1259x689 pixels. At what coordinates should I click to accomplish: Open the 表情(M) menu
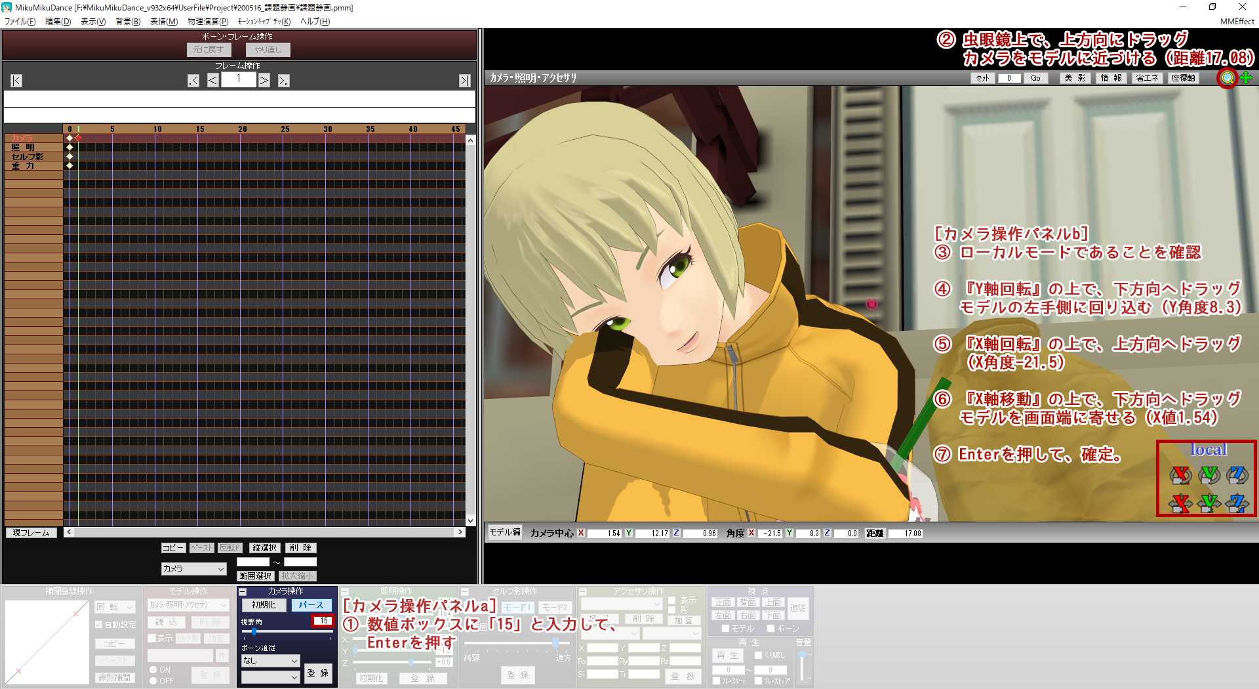click(163, 22)
